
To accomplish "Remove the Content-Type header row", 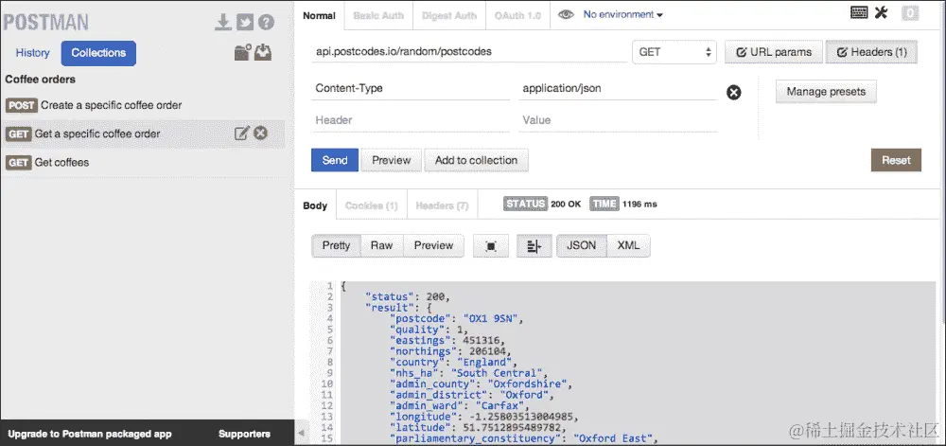I will [x=734, y=93].
